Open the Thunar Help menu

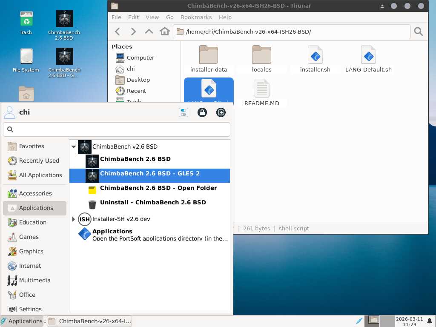(x=225, y=17)
